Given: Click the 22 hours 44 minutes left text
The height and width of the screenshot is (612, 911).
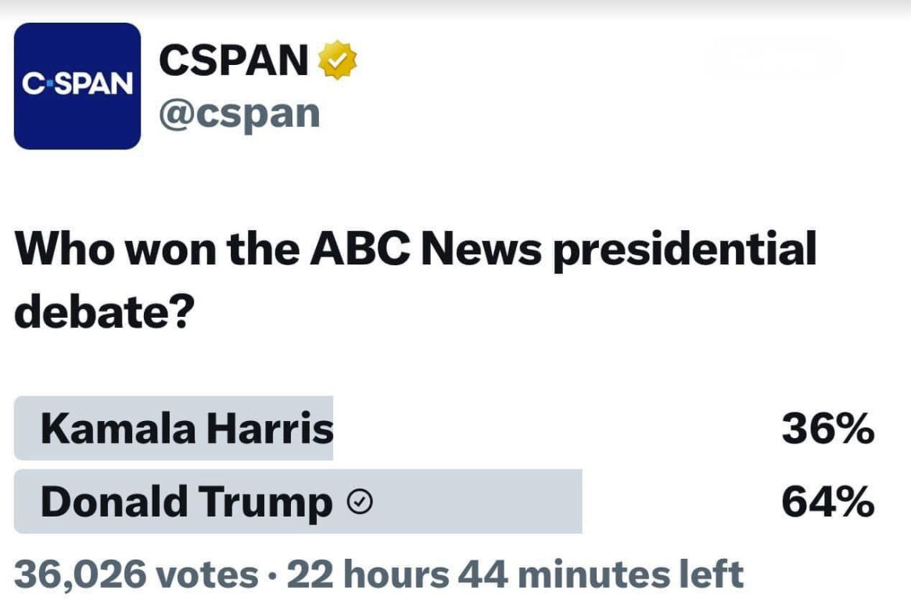Looking at the screenshot, I should point(515,575).
